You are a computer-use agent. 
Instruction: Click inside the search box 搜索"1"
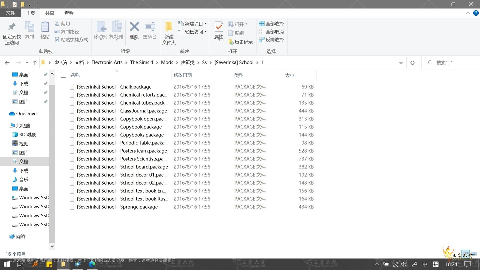[x=449, y=62]
